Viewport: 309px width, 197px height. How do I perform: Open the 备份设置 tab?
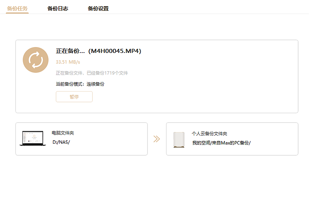(98, 8)
